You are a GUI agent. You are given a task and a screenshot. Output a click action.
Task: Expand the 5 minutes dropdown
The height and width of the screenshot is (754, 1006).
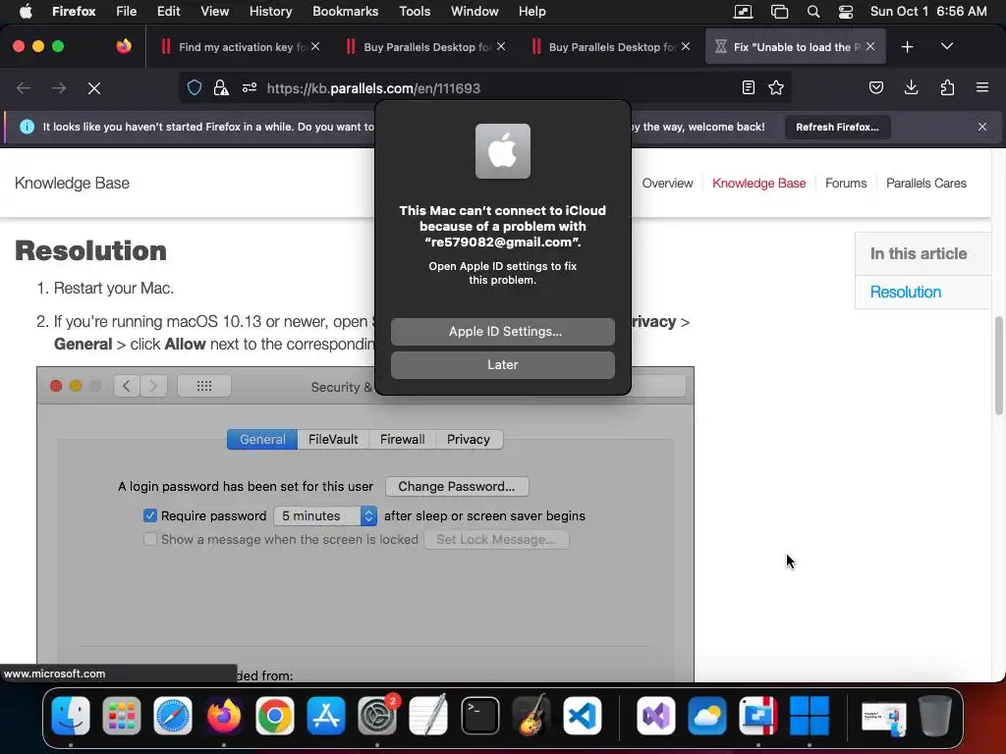point(325,515)
